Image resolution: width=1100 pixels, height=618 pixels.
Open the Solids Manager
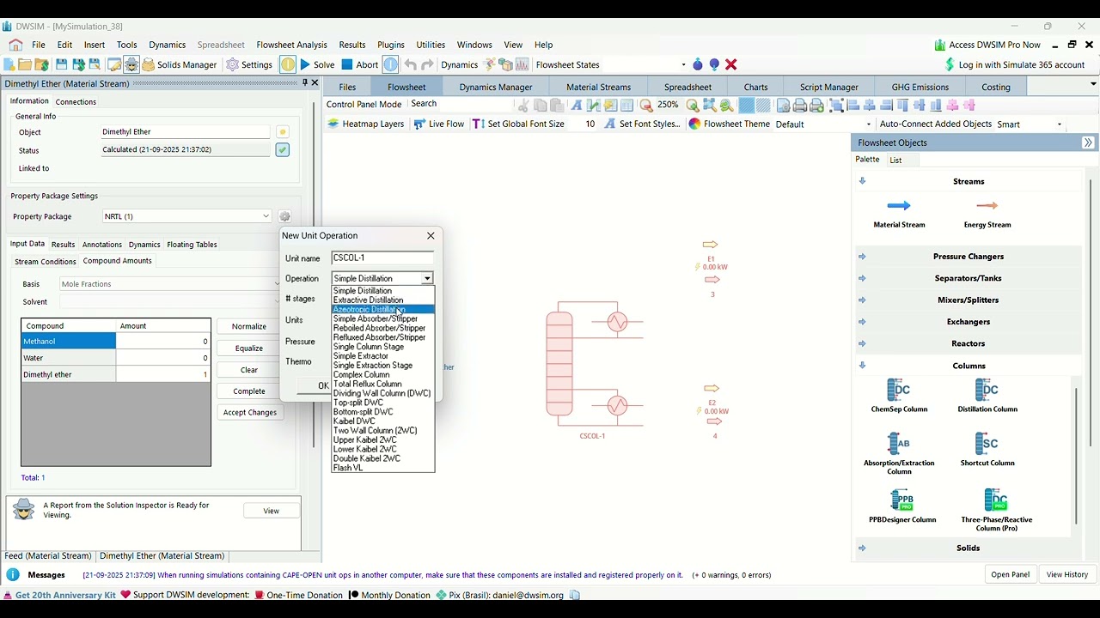click(x=180, y=65)
